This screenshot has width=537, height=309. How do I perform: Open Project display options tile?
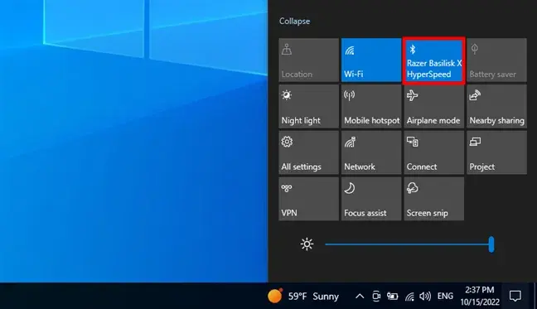[496, 152]
